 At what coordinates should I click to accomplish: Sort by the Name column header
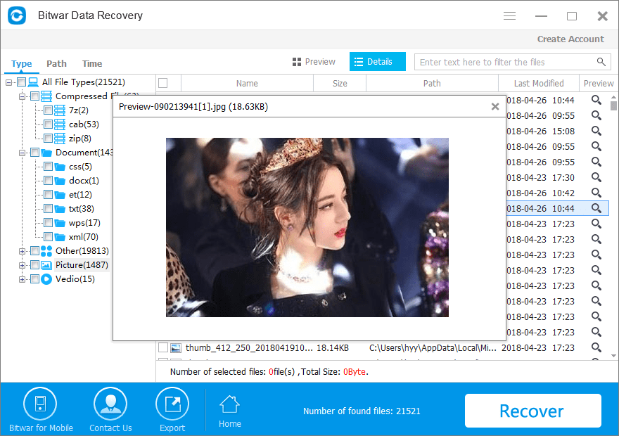tap(247, 83)
